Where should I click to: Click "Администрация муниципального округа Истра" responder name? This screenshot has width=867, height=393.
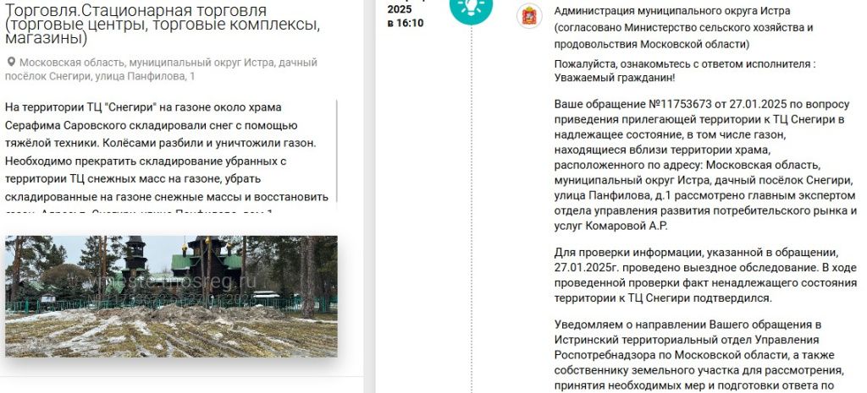tap(671, 10)
